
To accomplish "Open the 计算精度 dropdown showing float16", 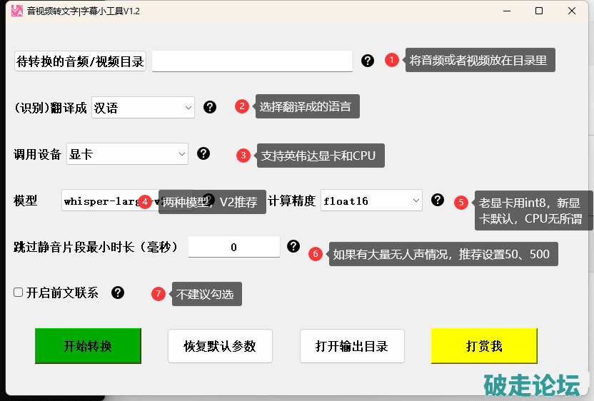I will click(x=371, y=200).
